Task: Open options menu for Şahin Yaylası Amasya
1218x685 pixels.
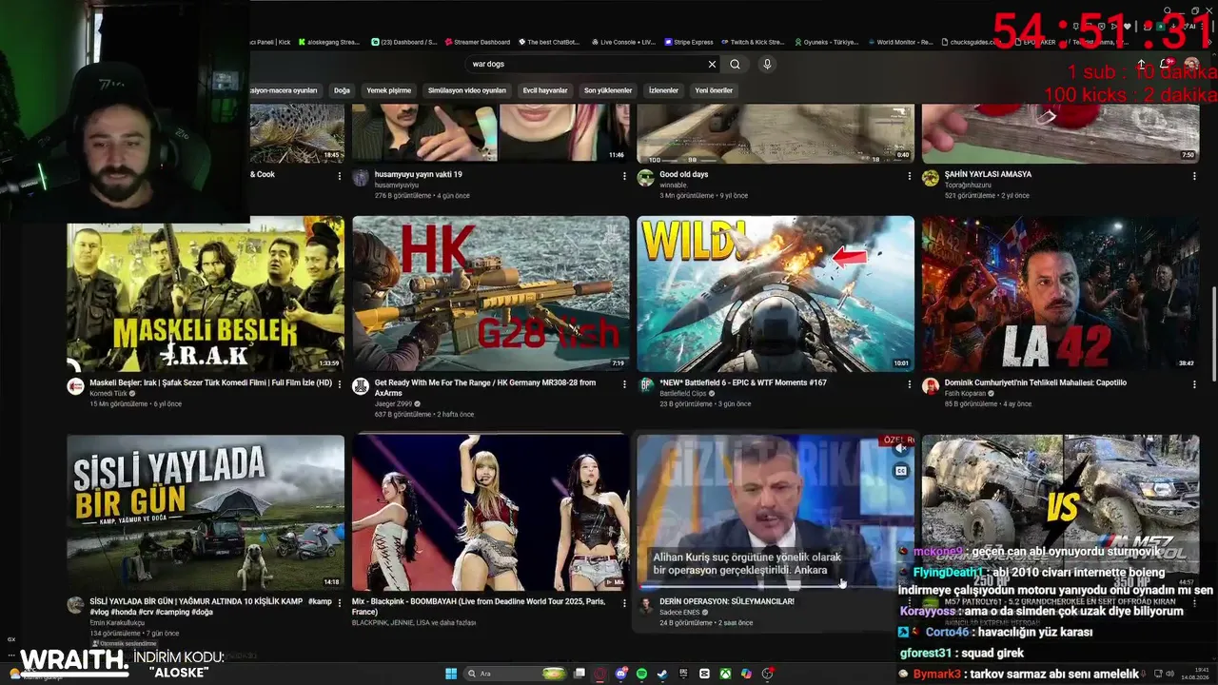Action: tap(1194, 176)
